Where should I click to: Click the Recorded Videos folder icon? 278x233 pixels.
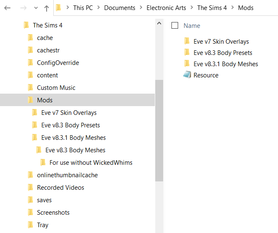tap(30, 187)
